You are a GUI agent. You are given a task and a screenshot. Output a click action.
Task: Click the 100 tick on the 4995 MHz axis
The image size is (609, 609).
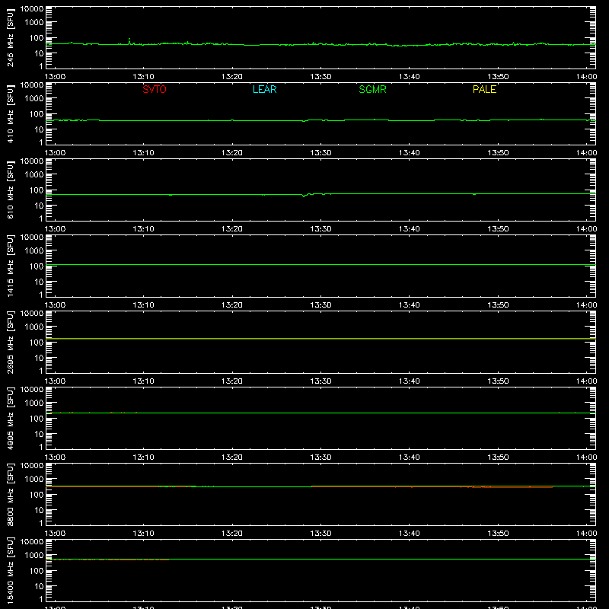(x=37, y=419)
